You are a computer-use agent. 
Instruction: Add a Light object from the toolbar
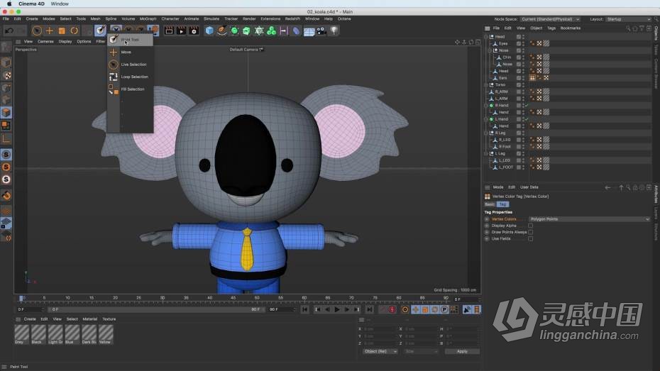coord(334,31)
